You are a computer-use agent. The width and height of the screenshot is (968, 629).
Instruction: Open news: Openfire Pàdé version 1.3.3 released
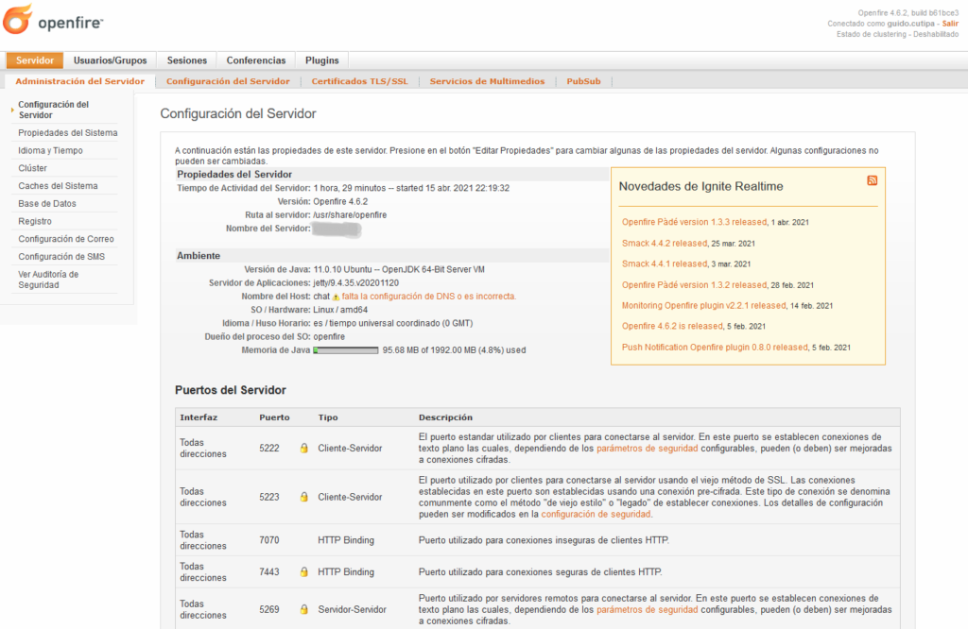click(x=694, y=222)
